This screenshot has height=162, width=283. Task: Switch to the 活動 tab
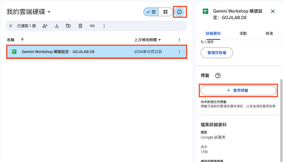coord(243,34)
